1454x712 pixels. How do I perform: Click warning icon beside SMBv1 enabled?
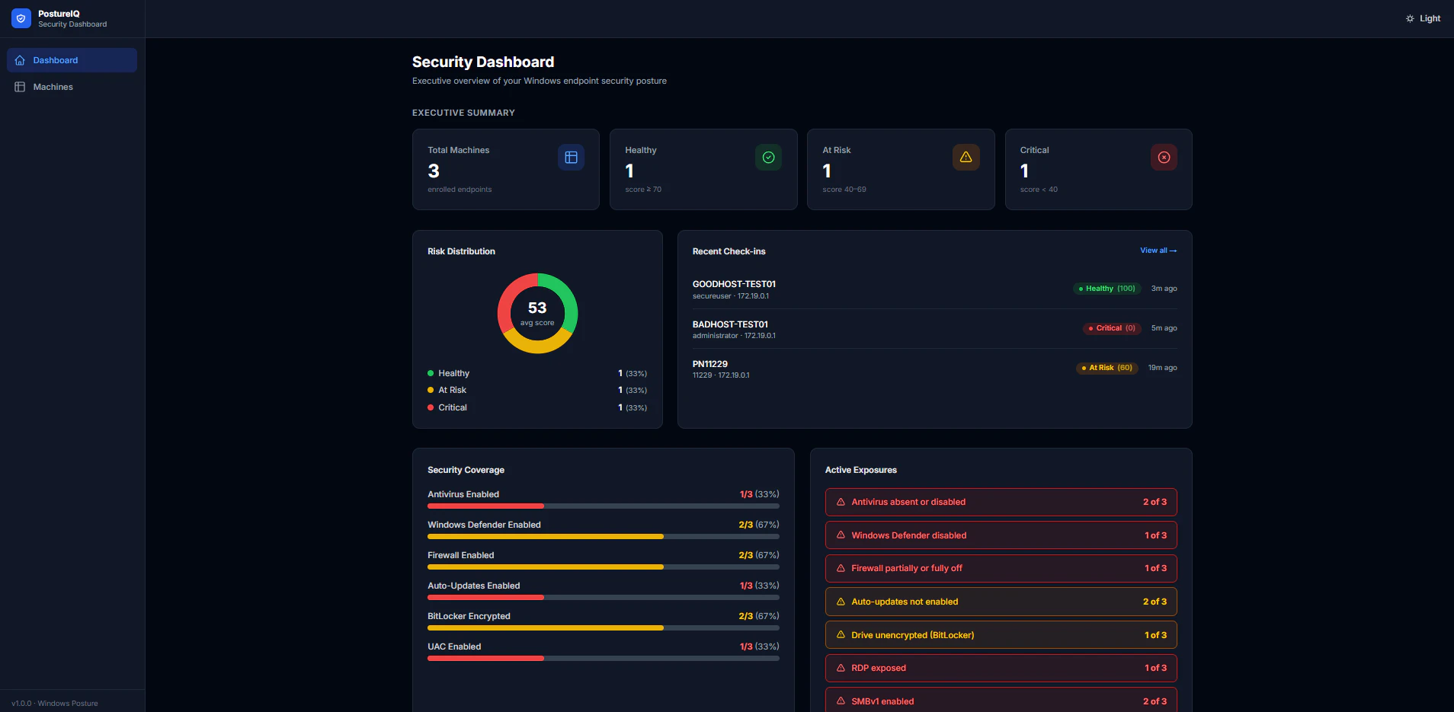tap(841, 701)
